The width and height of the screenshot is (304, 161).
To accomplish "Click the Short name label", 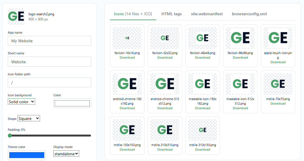I will [x=16, y=53].
